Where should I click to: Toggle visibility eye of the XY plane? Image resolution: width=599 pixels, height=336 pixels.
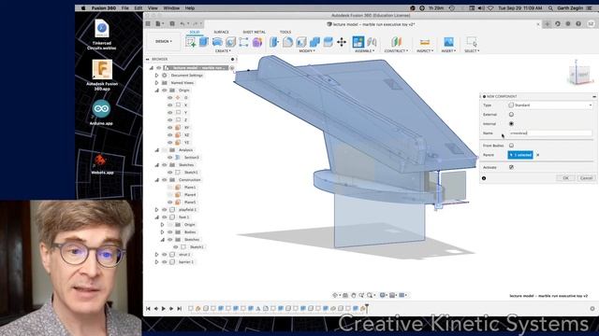[x=170, y=128]
